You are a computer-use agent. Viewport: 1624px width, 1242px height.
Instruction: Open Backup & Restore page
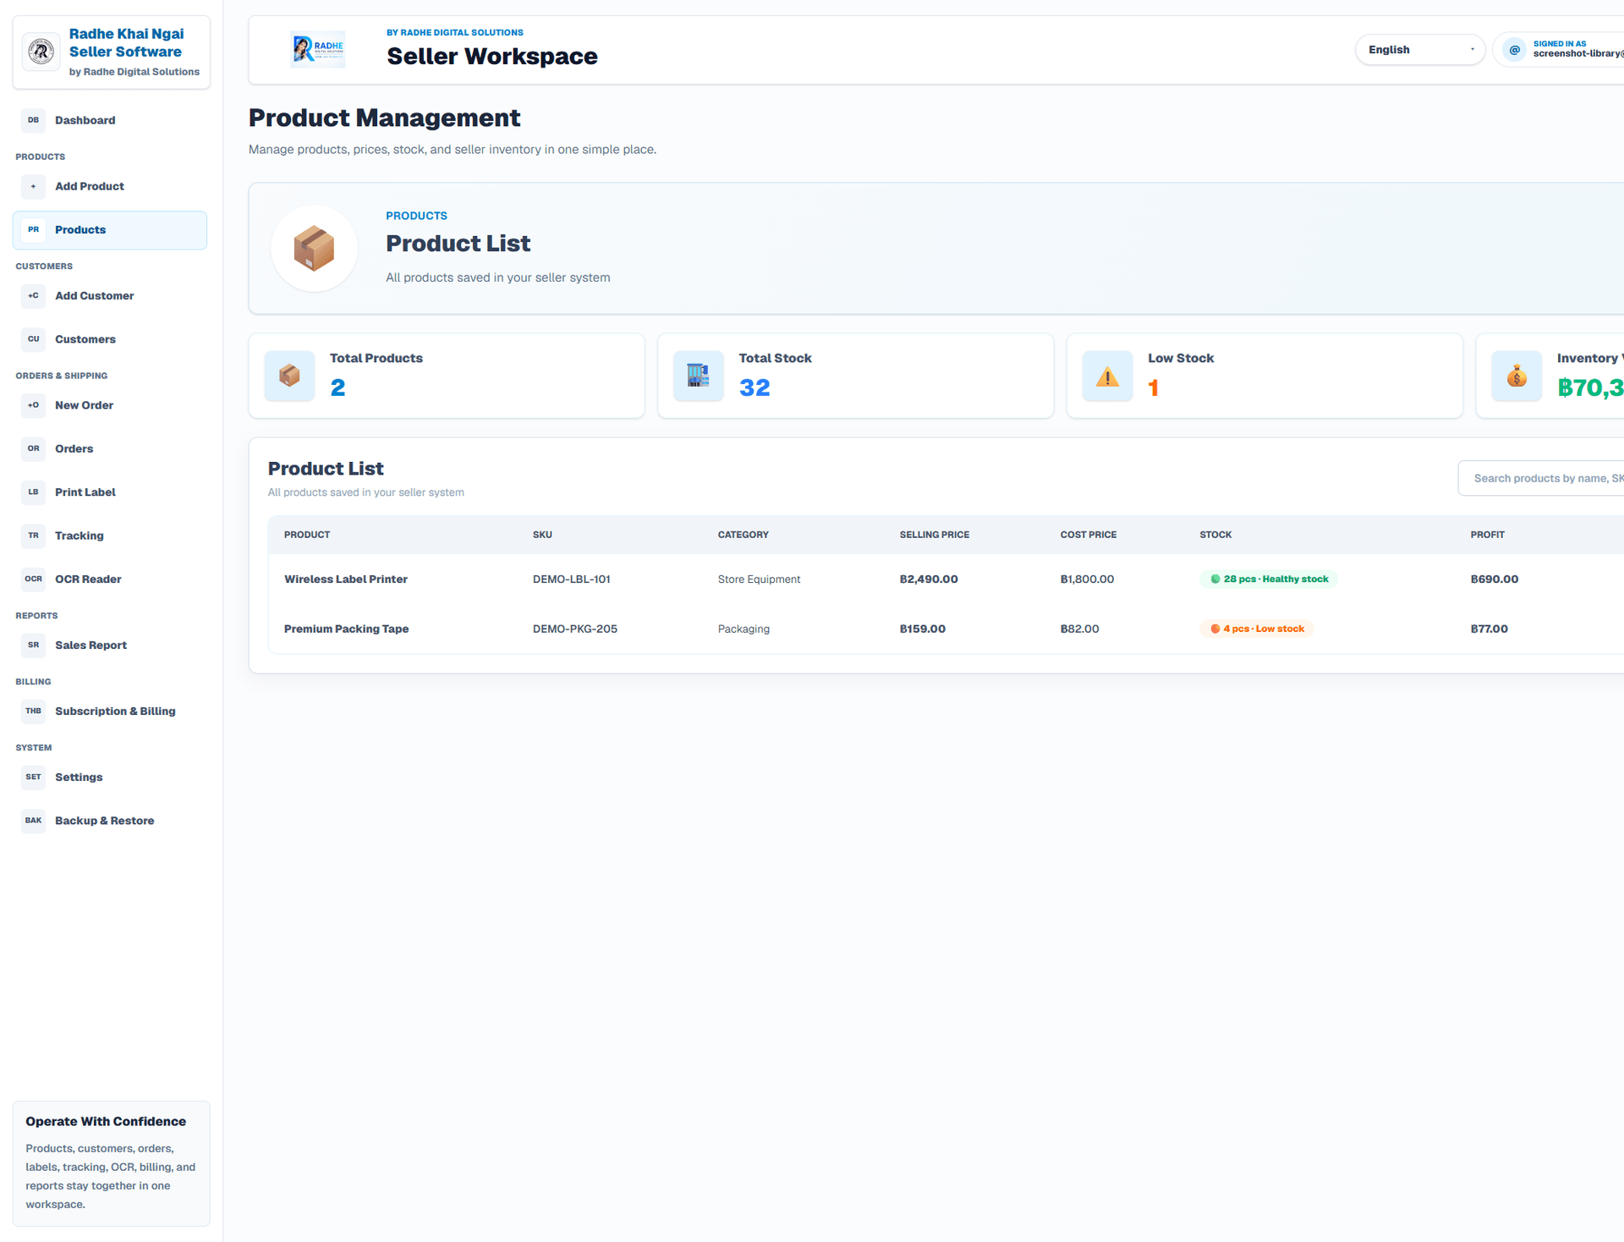point(110,821)
